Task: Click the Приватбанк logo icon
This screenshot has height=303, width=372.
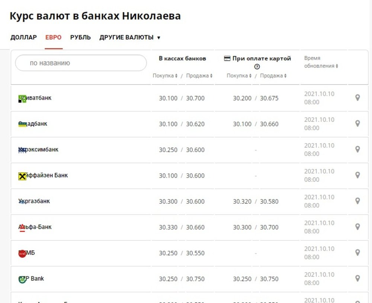Action: point(22,99)
